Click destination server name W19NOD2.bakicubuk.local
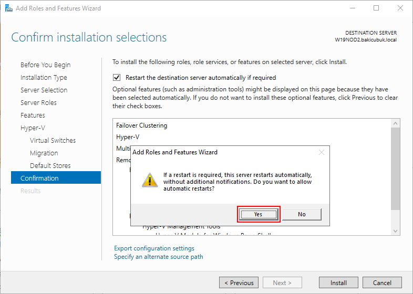Viewport: 413px width, 294px height. [366, 40]
